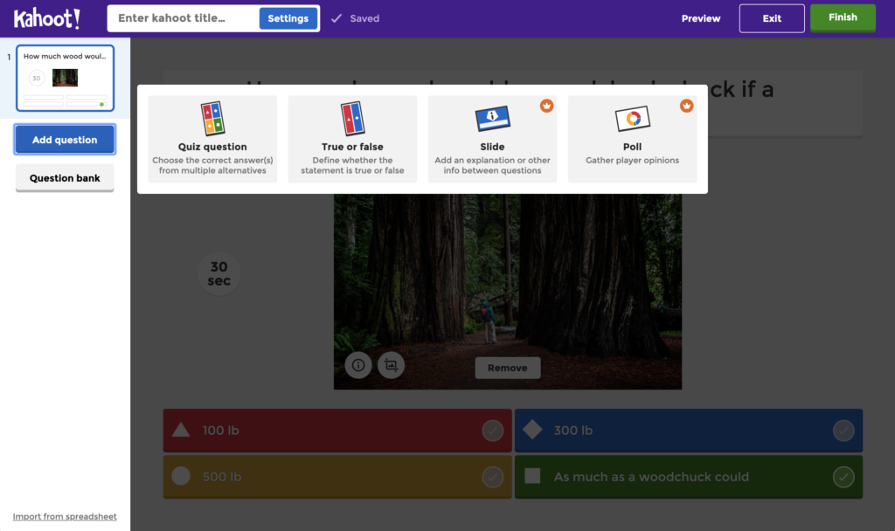Open the 30 sec time limit selector
The width and height of the screenshot is (895, 531).
tap(219, 273)
